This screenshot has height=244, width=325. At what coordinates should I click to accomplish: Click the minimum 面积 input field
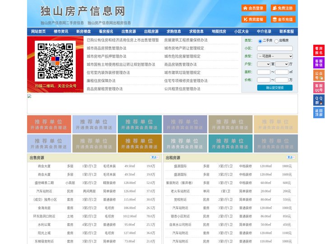264,72
